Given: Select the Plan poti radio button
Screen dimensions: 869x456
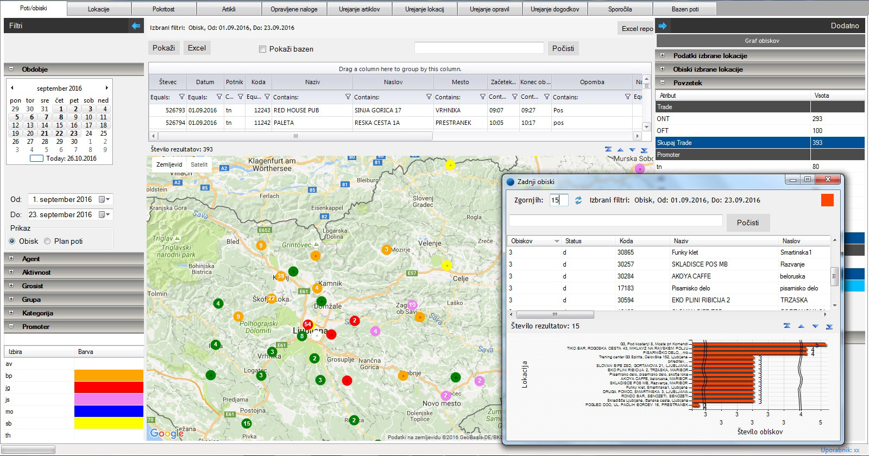Looking at the screenshot, I should pos(47,242).
